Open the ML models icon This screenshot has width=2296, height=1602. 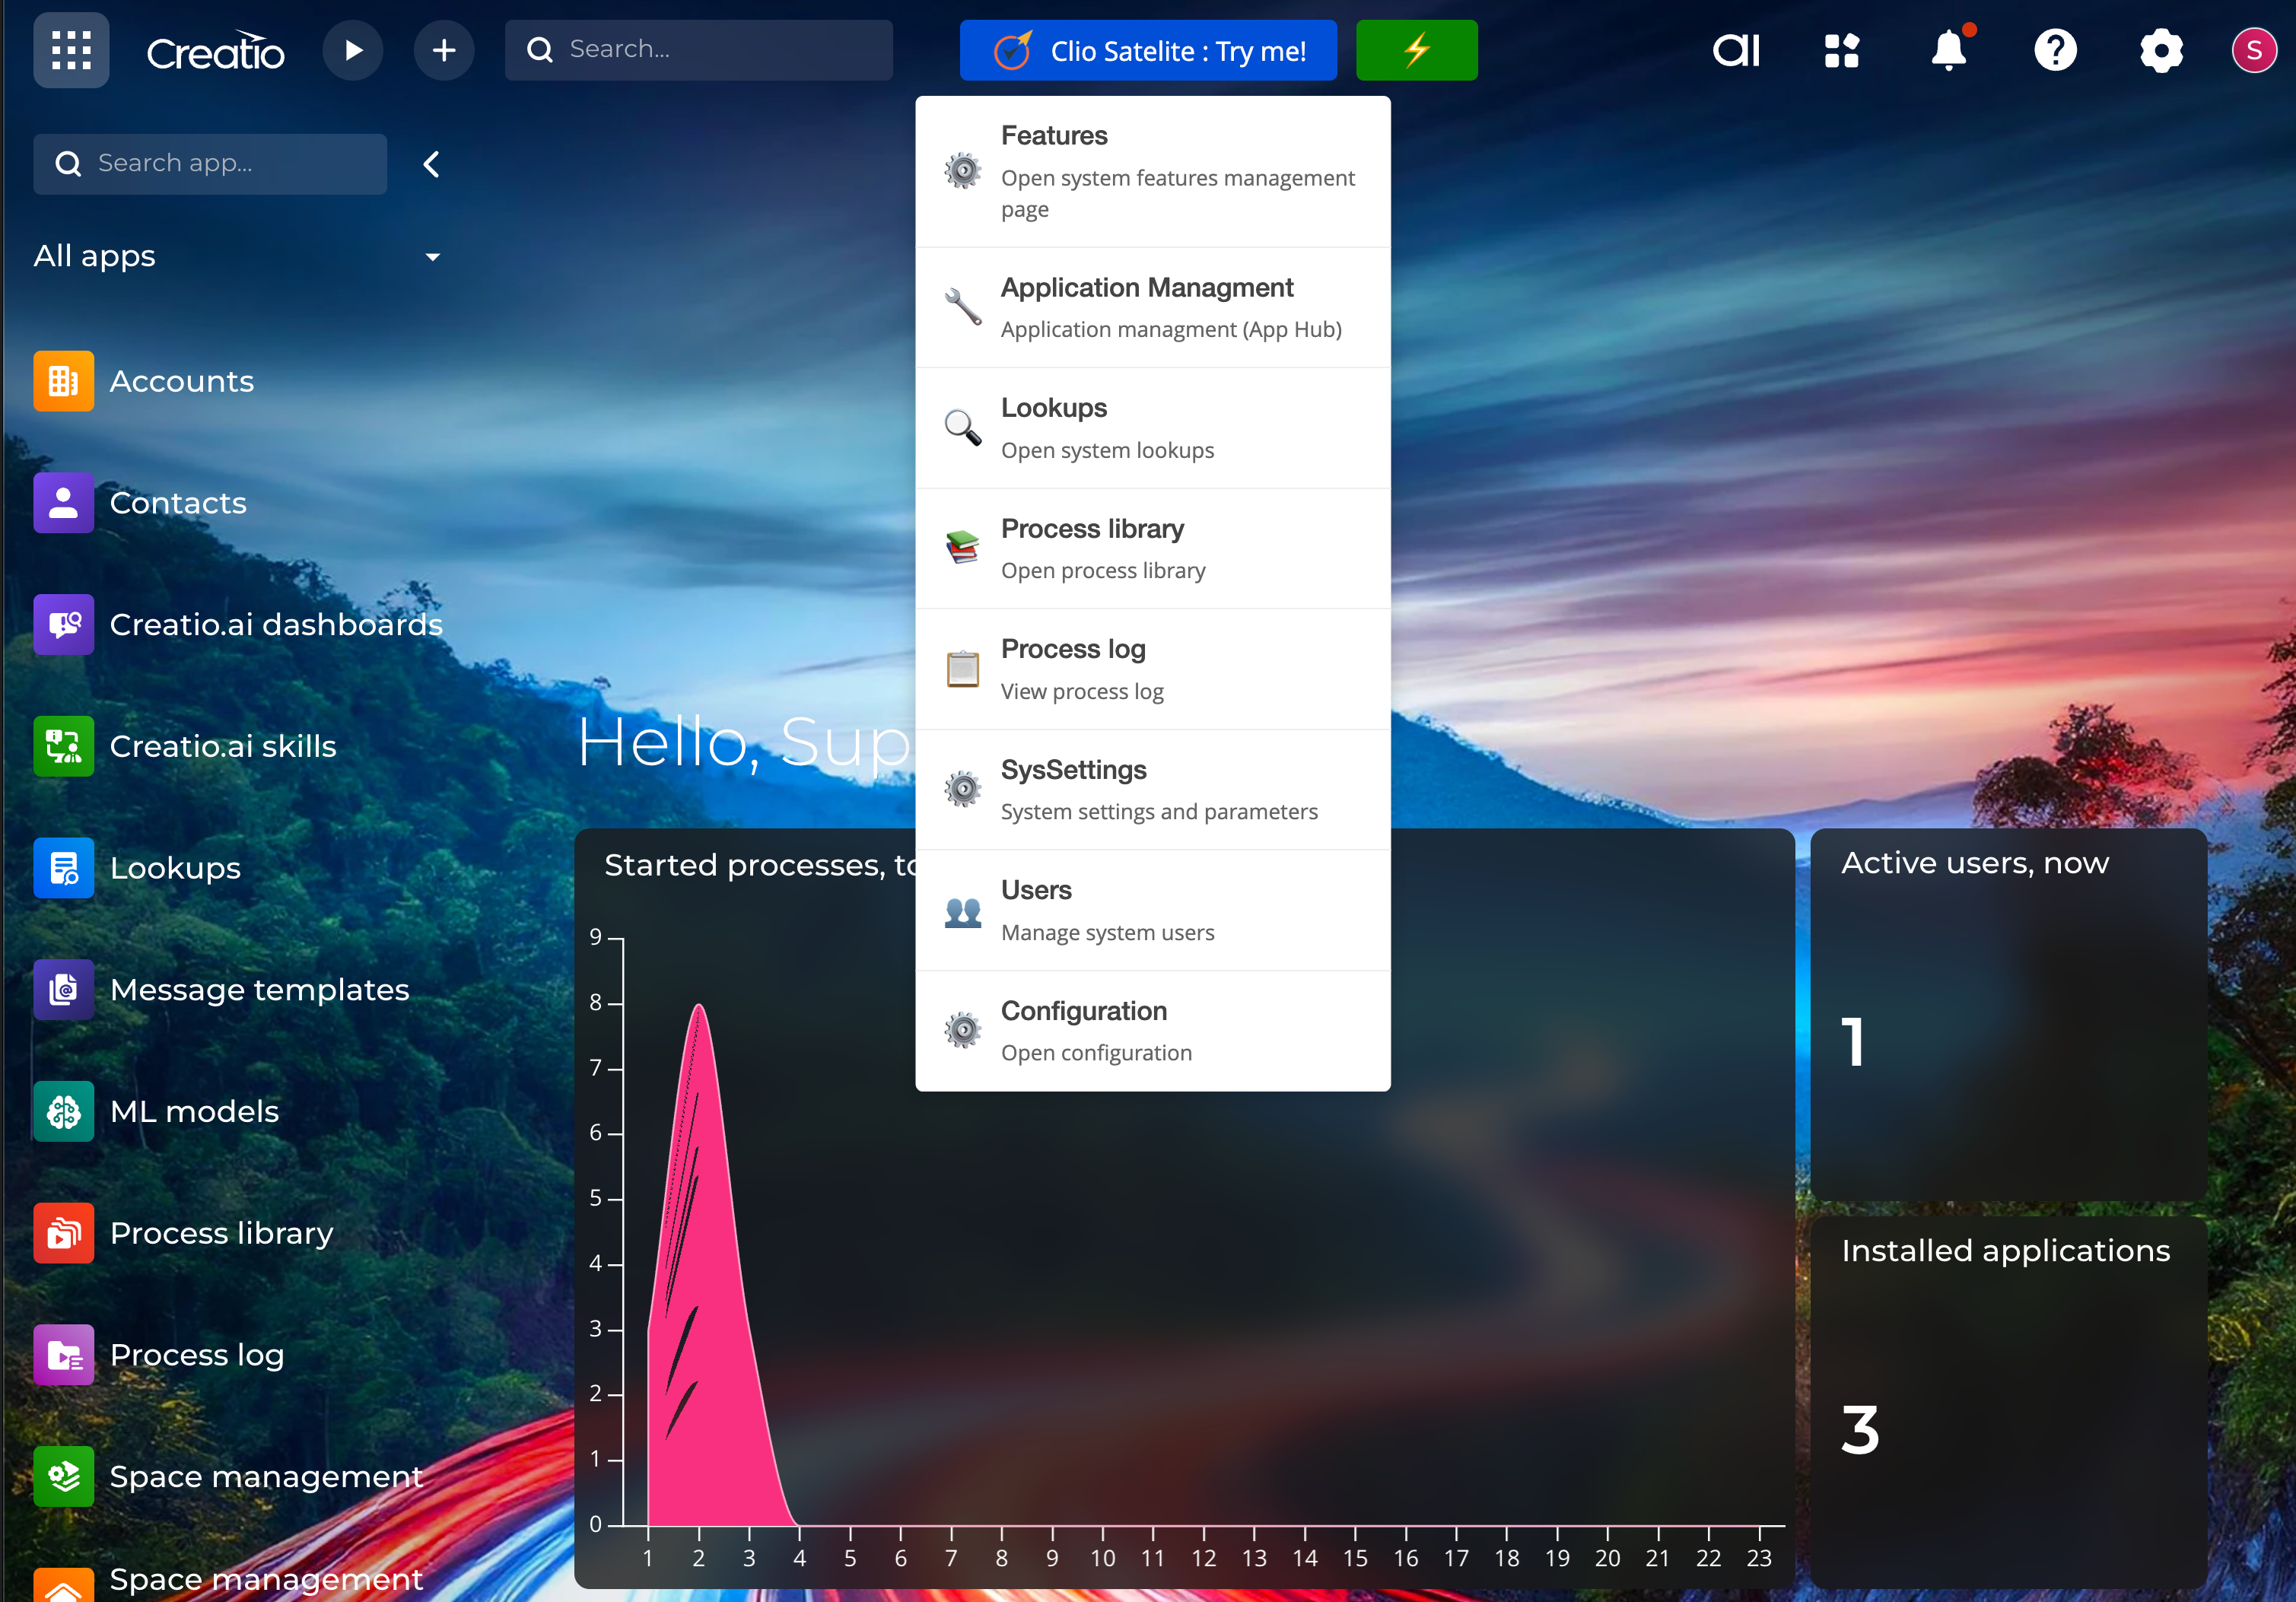click(x=64, y=1111)
